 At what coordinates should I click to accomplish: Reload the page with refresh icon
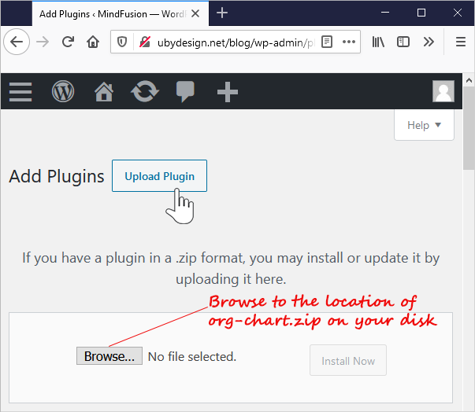(68, 42)
